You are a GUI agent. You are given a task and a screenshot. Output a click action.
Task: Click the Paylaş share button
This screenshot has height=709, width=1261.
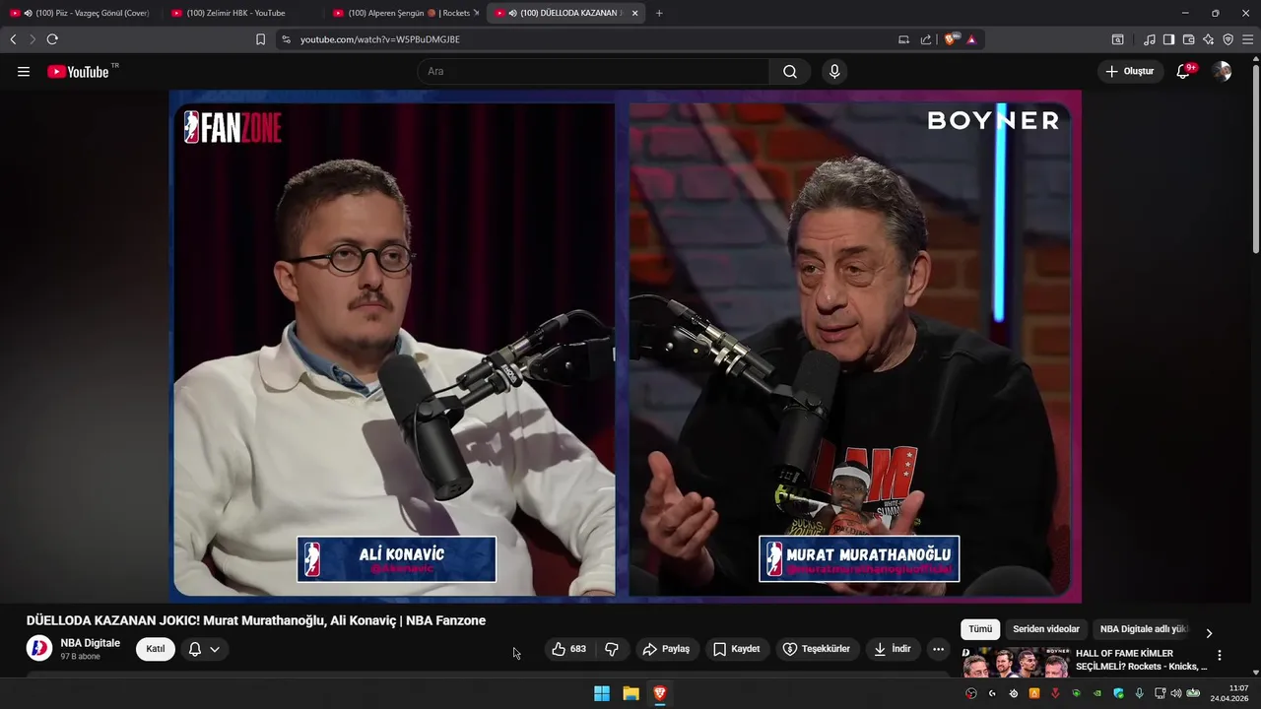[x=666, y=649]
